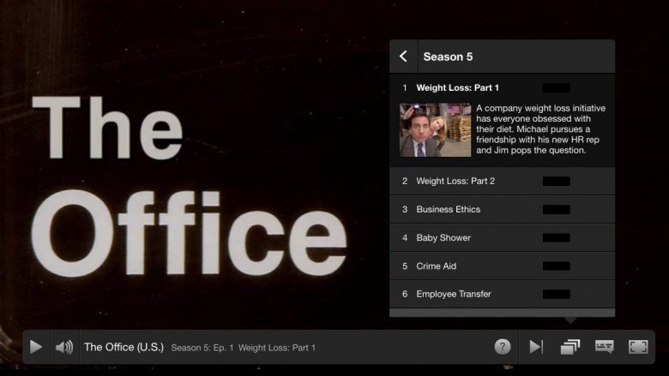
Task: Skip to next episode icon
Action: tap(536, 347)
